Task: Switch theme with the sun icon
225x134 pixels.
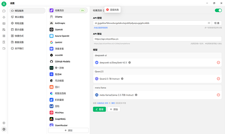Action: [x=4, y=123]
